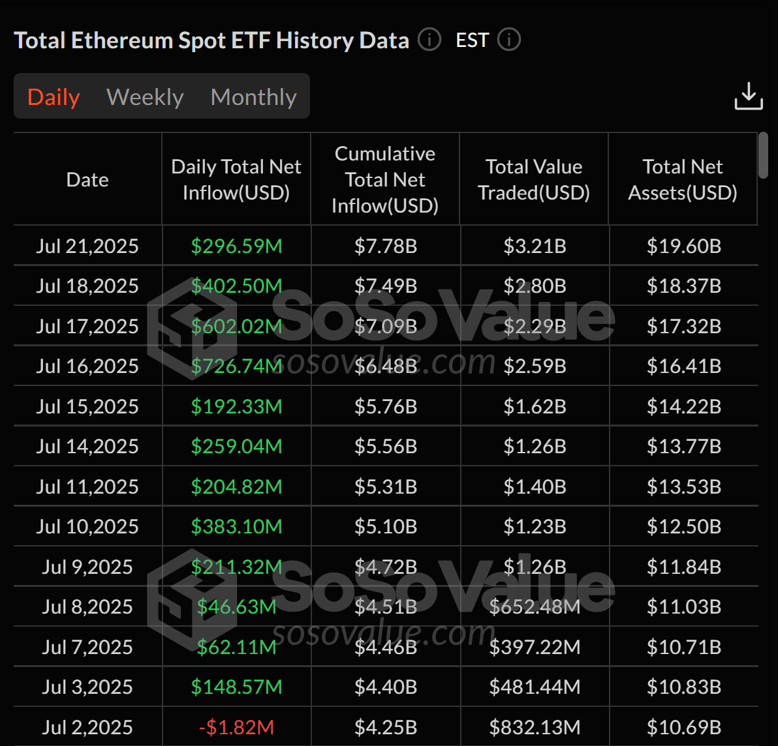Screen dimensions: 778x746
Task: Click the green $296.59M inflow value
Action: (x=236, y=246)
